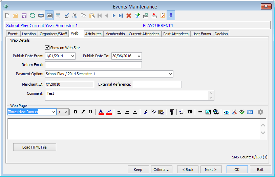Click the red X delete record icon
This screenshot has width=275, height=177.
click(129, 16)
